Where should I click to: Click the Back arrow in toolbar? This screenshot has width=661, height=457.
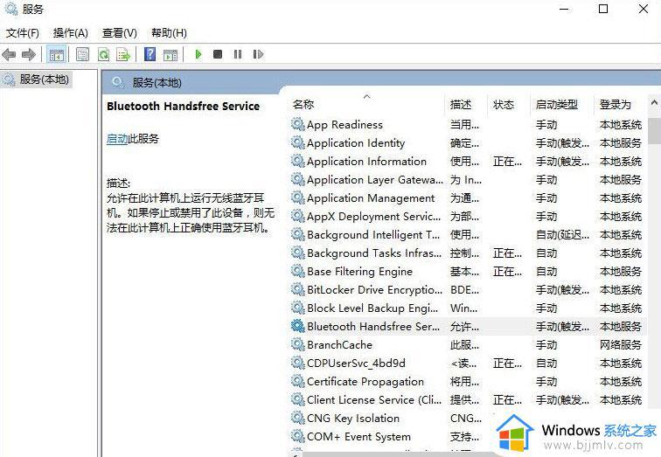click(9, 54)
